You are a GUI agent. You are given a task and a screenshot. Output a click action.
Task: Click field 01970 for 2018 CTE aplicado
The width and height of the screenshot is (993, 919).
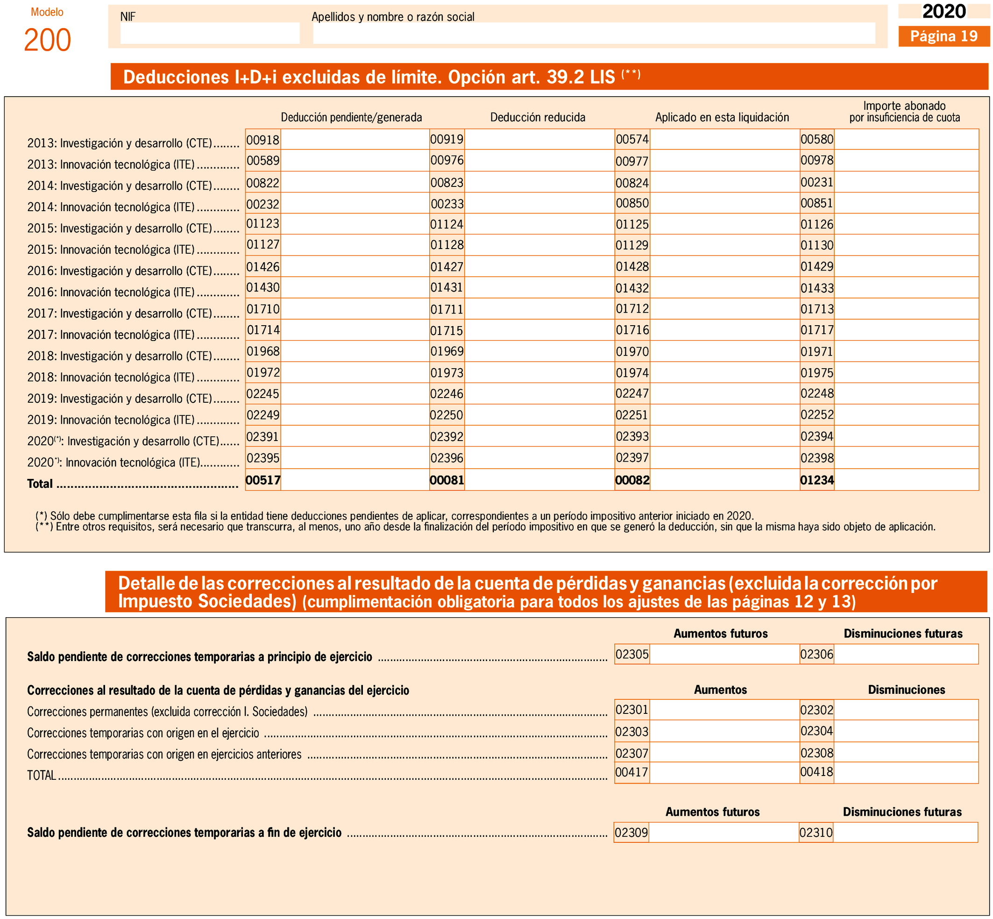click(x=725, y=352)
